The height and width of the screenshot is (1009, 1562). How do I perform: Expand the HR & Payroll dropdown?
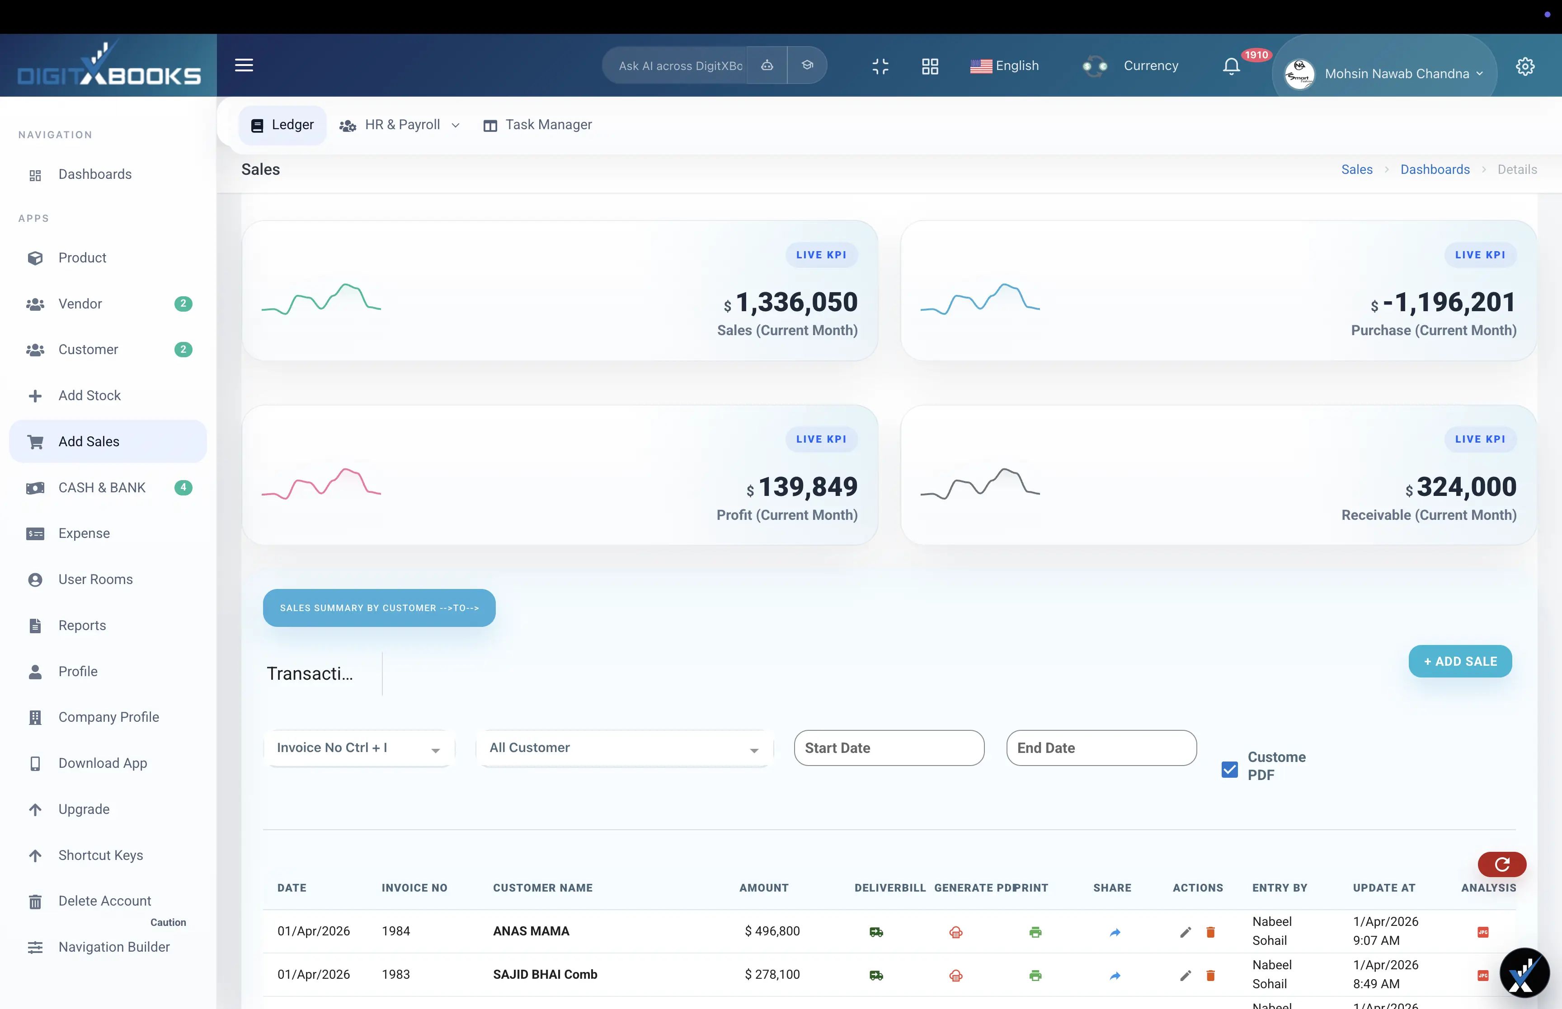pos(400,125)
